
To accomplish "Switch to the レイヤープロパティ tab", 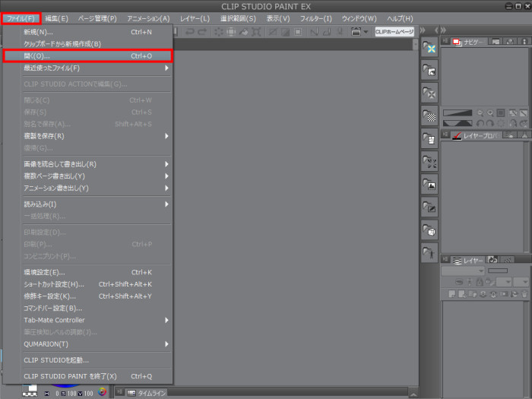I will [477, 136].
